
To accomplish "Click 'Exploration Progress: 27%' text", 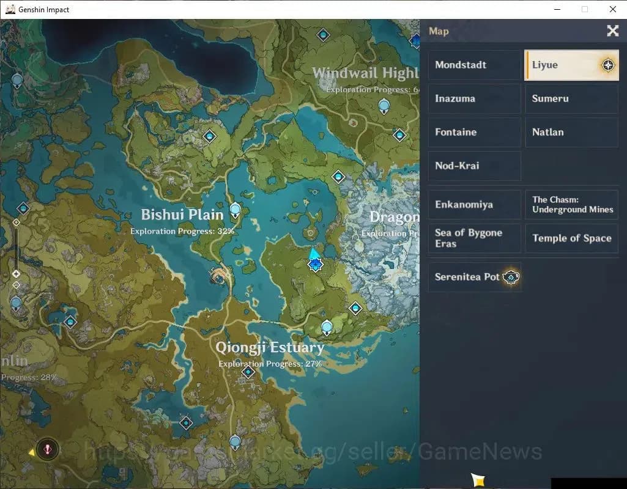I will coord(270,364).
